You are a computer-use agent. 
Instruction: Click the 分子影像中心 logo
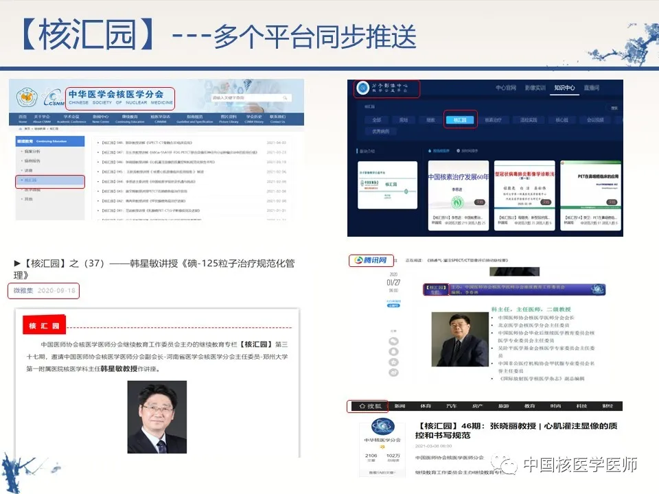point(388,89)
